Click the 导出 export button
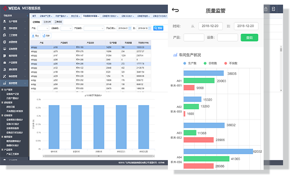Screen dimensions: 290x175 click(36, 36)
